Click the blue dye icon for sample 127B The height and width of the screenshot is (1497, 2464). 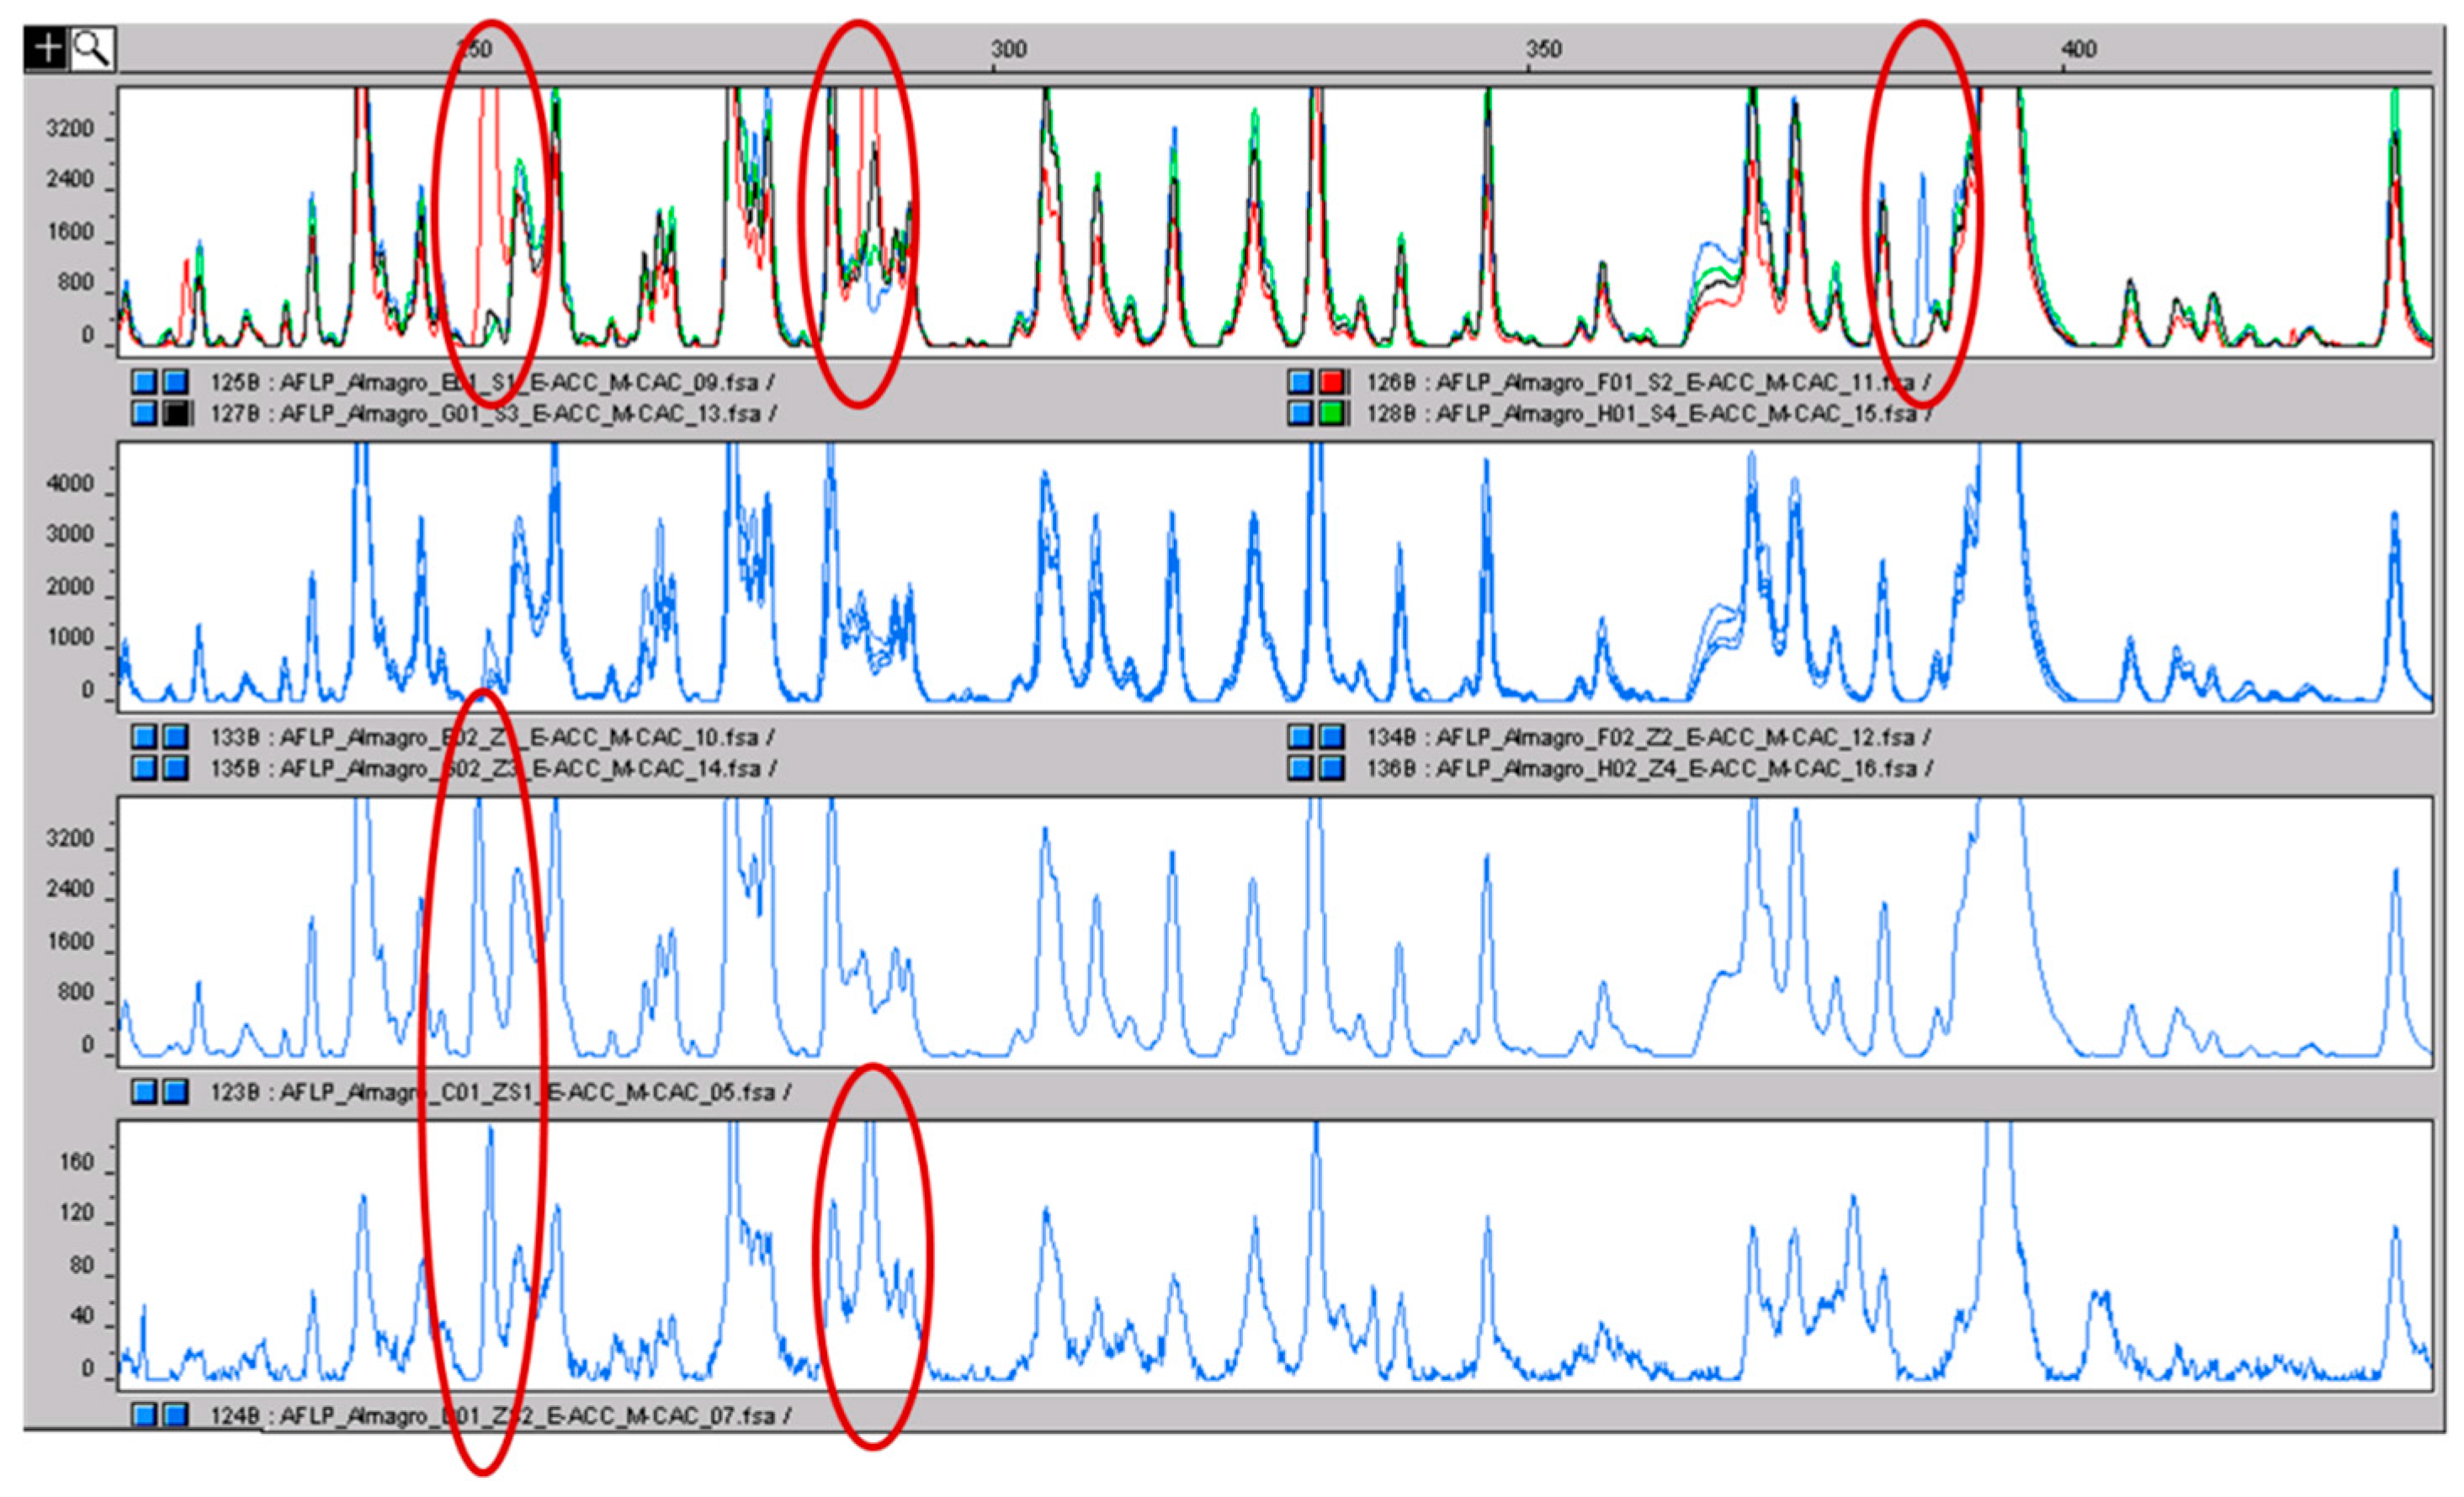click(145, 413)
